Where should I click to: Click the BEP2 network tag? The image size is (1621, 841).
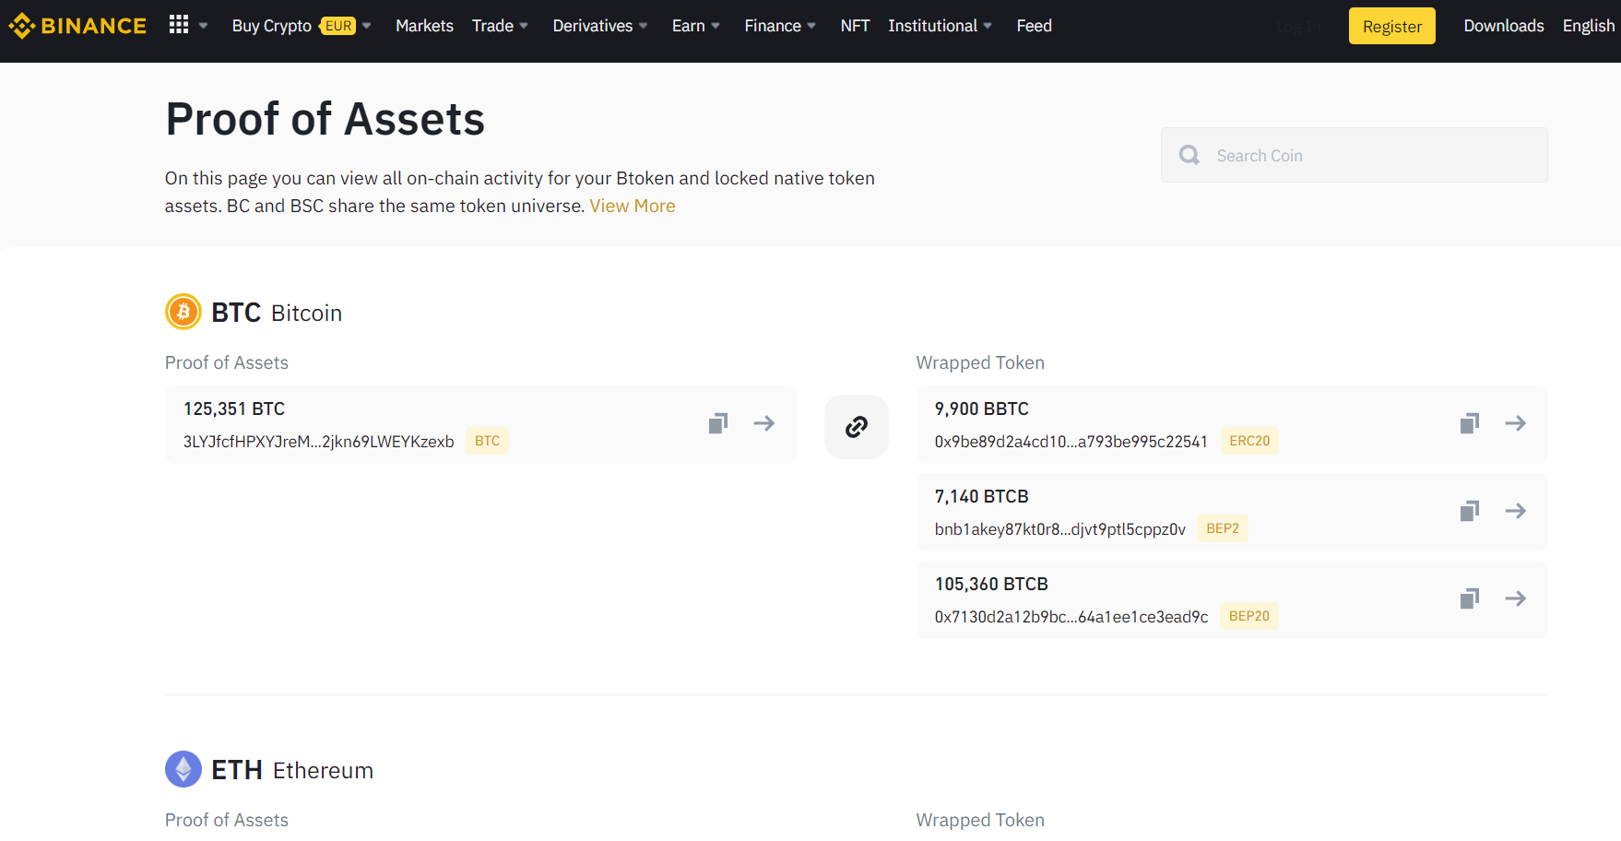click(x=1223, y=528)
